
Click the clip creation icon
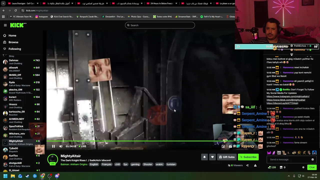tap(230, 146)
